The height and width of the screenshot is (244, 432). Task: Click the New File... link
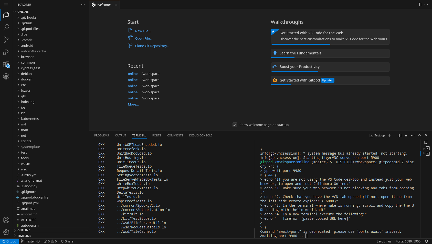tap(143, 31)
